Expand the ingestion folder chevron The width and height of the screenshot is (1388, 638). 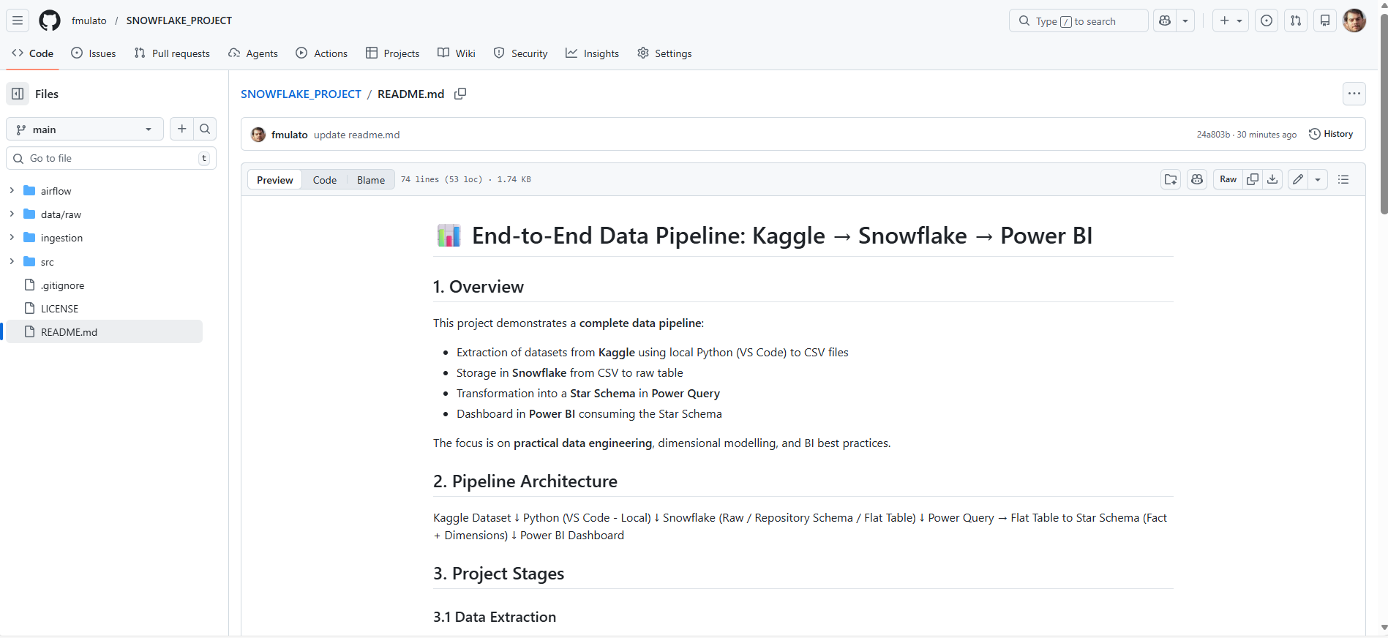pyautogui.click(x=12, y=237)
